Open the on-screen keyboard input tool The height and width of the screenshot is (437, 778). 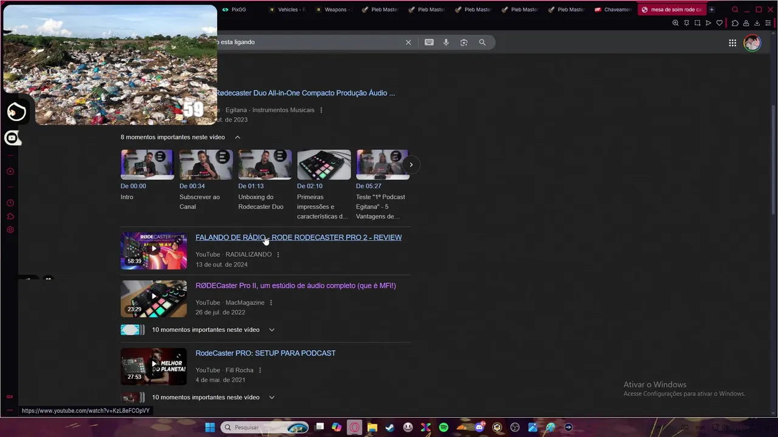tap(429, 42)
